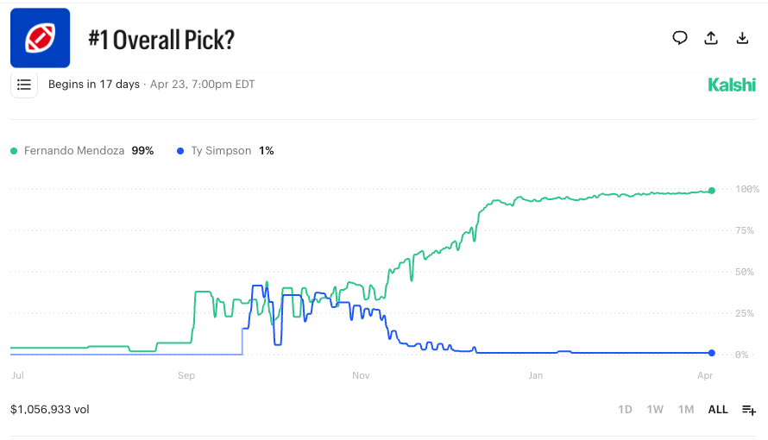
Task: Click the green Fernando Mendoza legend dot
Action: pyautogui.click(x=14, y=151)
